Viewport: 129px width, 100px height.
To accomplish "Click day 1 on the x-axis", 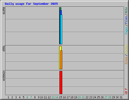I will (x=8, y=97).
